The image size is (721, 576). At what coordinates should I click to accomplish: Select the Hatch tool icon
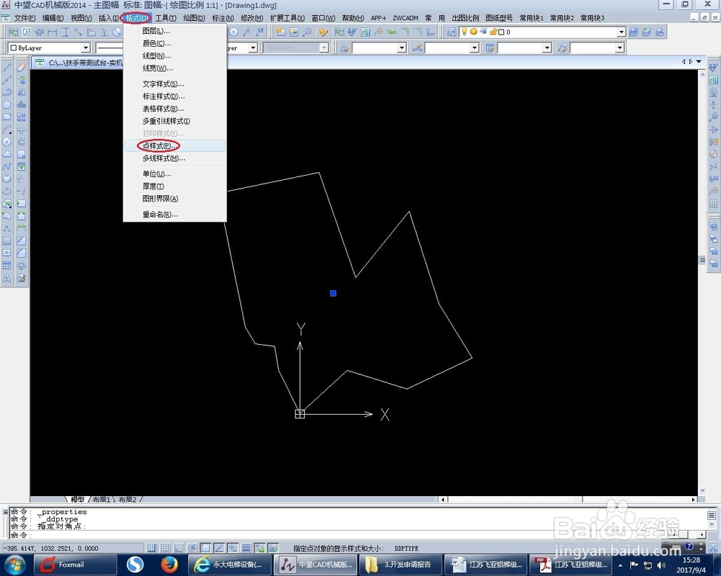7,240
